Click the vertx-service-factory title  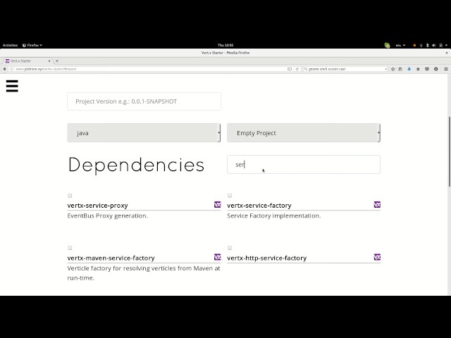pos(259,206)
